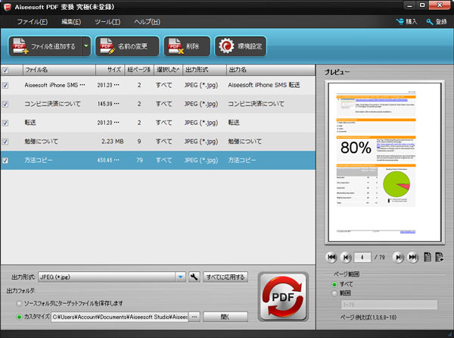Jump to first page in preview
Screen dimensions: 454x338
pos(331,257)
